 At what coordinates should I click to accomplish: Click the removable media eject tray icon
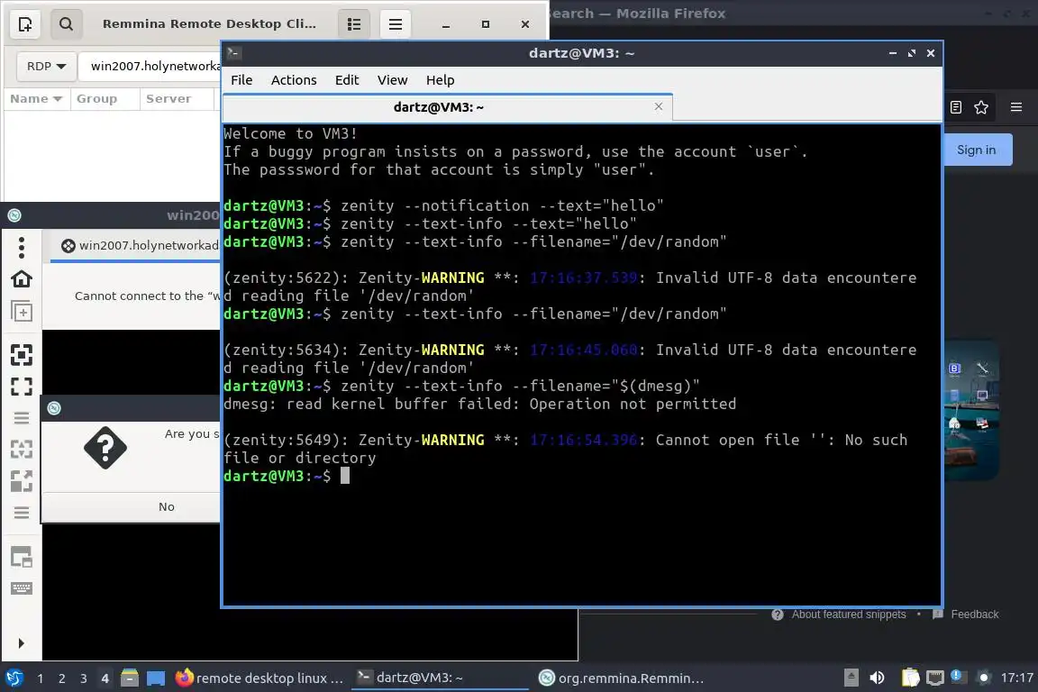click(851, 678)
